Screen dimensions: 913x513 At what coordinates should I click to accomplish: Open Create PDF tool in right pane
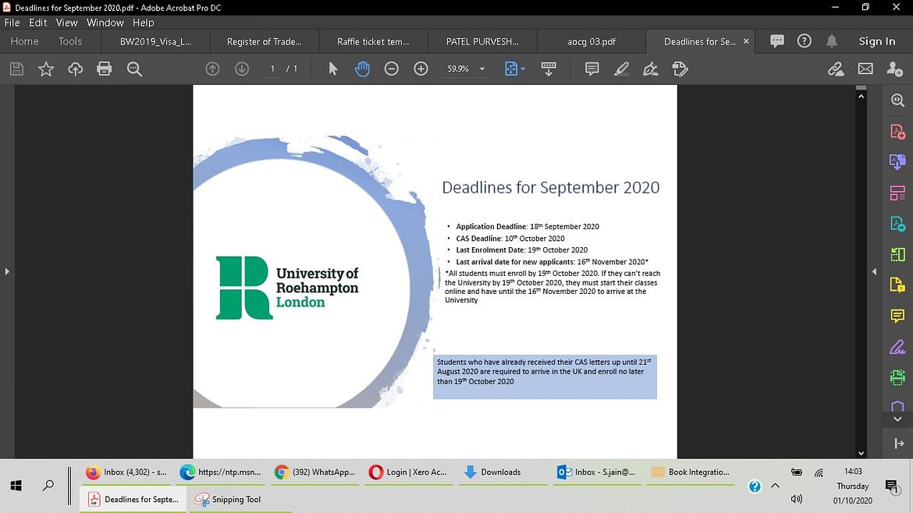click(897, 132)
